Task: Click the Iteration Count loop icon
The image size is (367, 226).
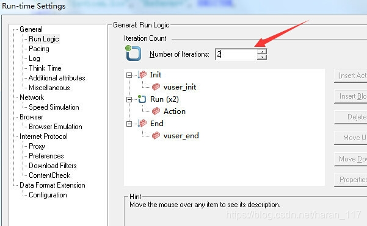Action: pos(133,53)
